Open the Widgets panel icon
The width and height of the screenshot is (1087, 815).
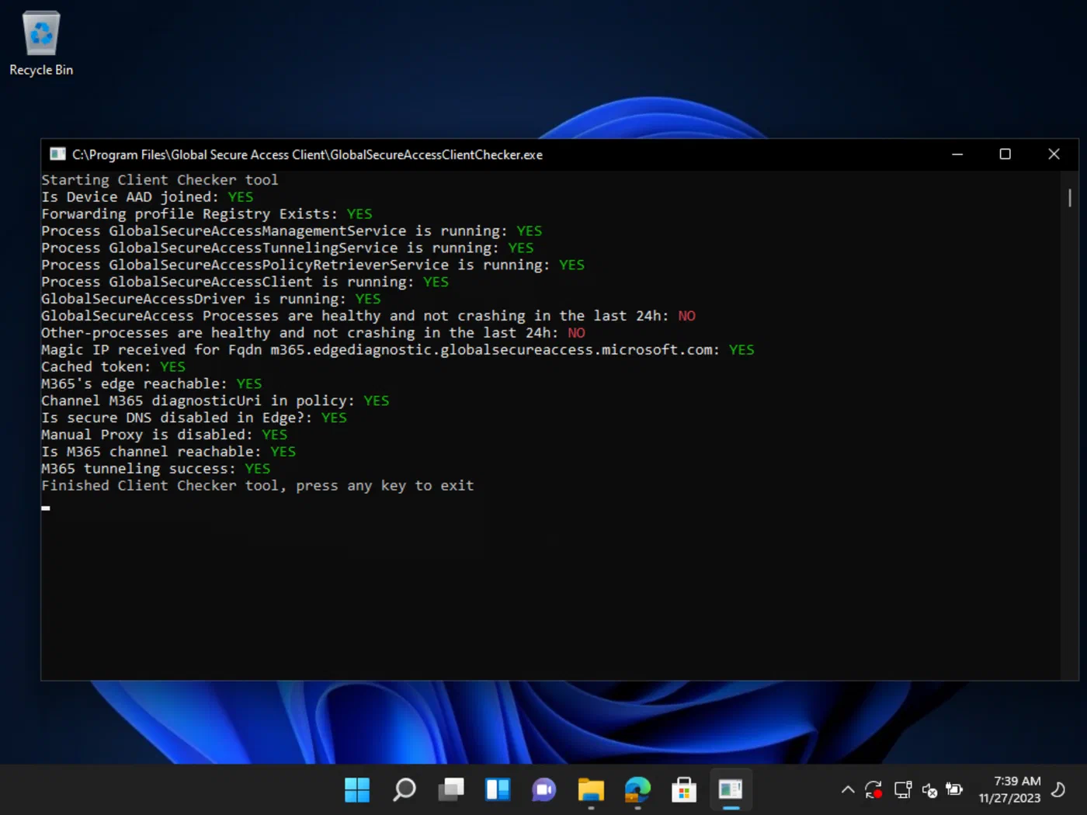tap(498, 790)
